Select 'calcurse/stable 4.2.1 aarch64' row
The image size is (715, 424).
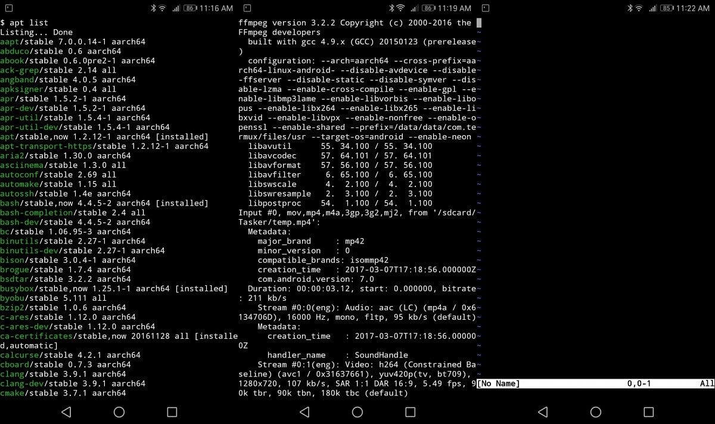coord(70,355)
